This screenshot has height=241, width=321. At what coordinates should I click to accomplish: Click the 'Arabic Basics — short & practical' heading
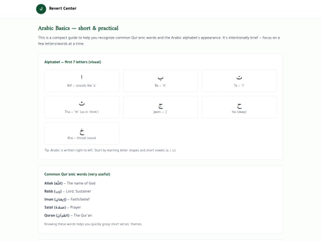[78, 28]
